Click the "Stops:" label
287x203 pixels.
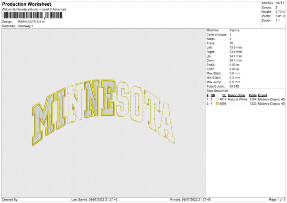[x=210, y=39]
